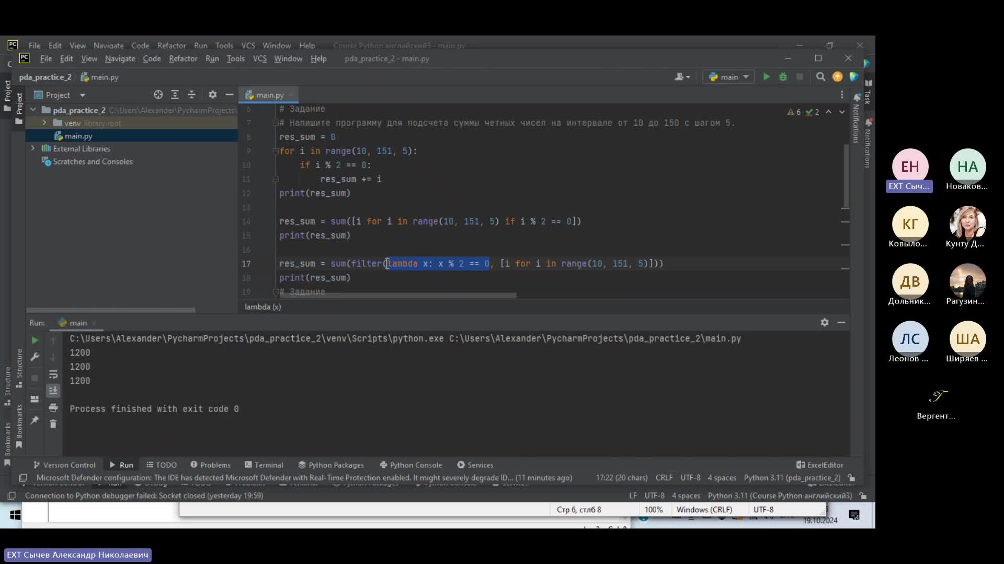
Task: Click print icon in Run panel
Action: [53, 407]
